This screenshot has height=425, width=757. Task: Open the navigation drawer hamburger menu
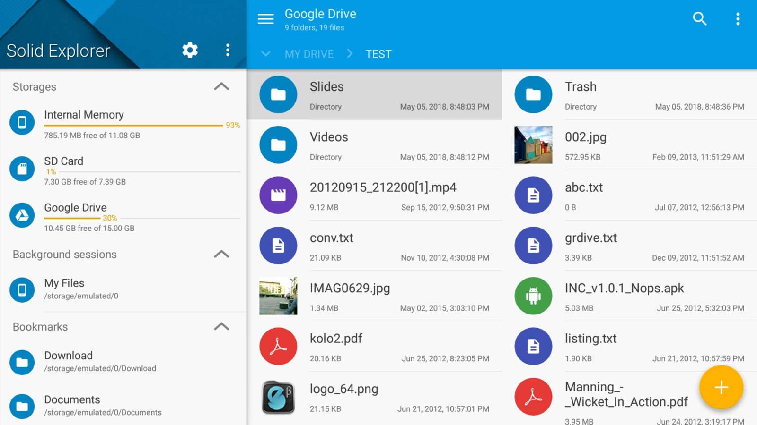266,19
